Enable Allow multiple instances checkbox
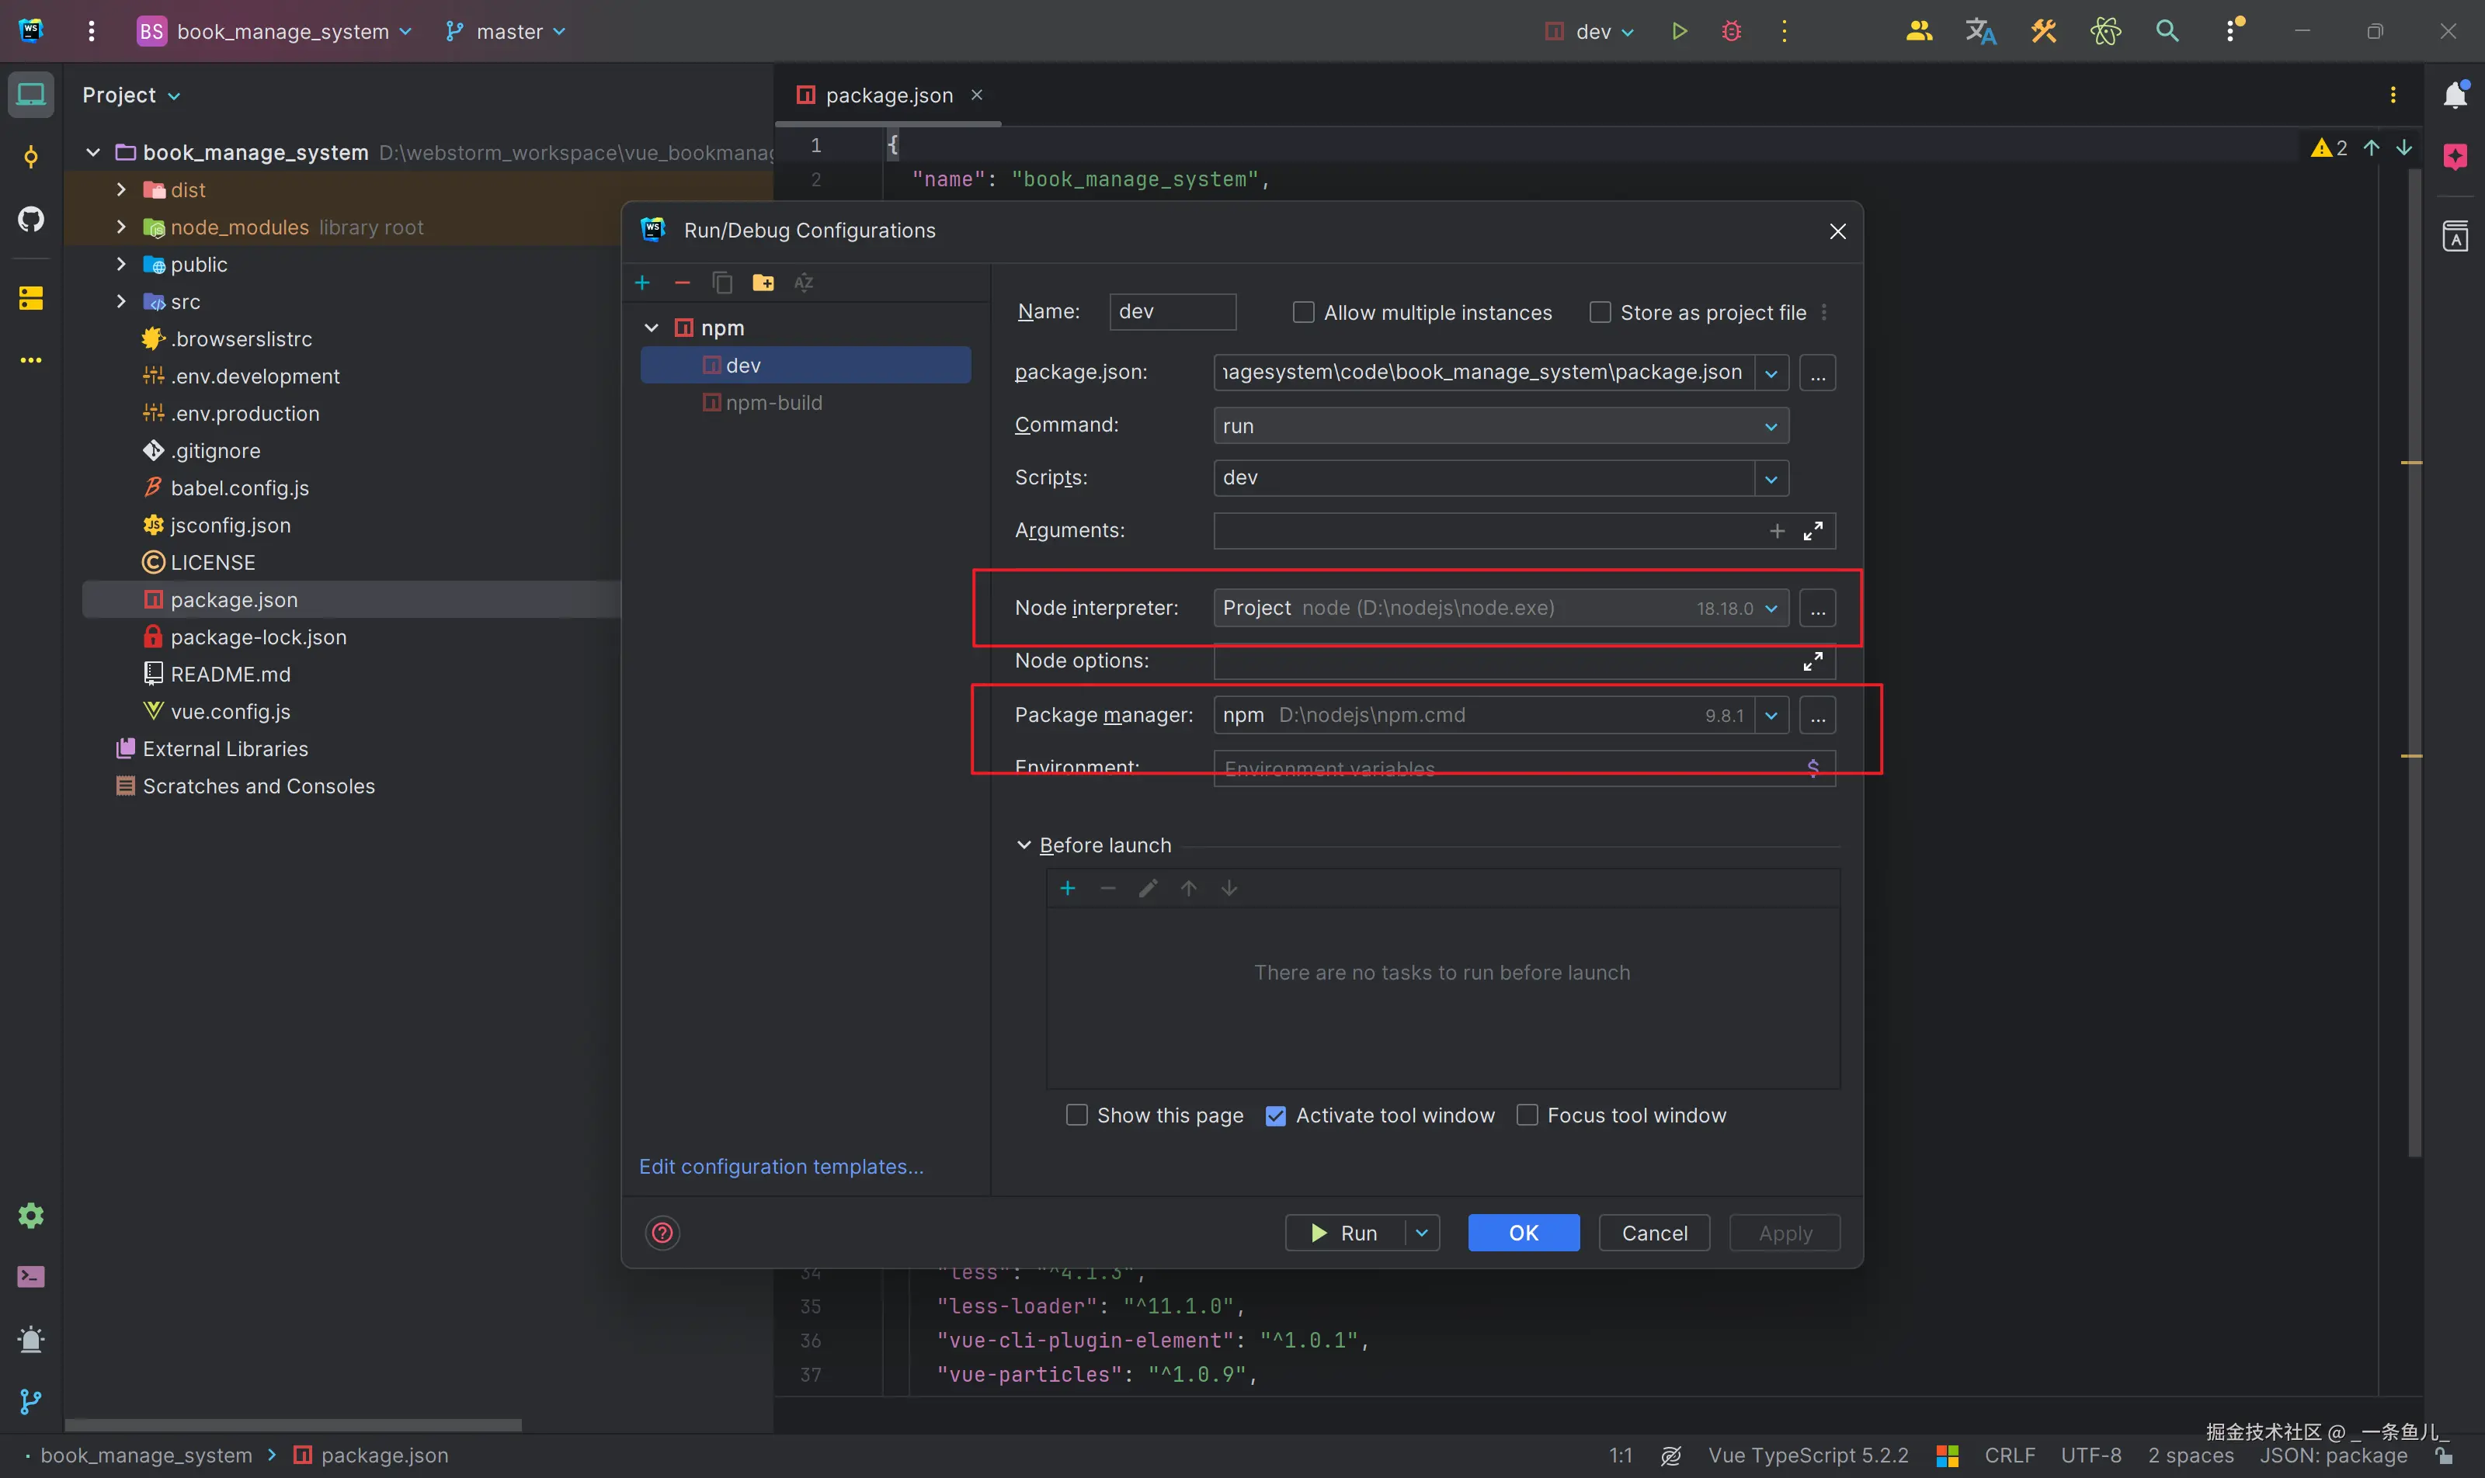 (1303, 313)
